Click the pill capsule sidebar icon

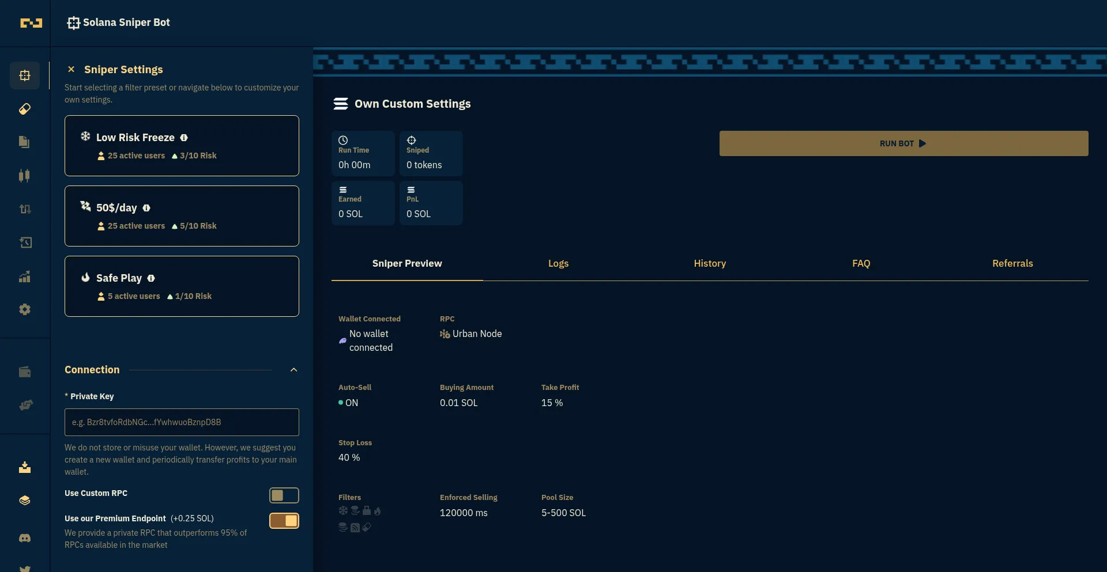[x=25, y=109]
